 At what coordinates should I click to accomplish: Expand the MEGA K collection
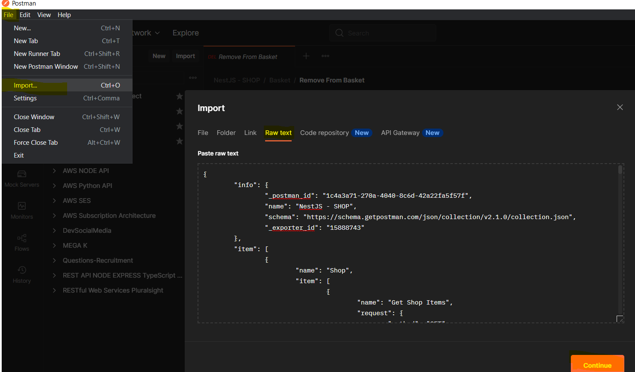(54, 245)
